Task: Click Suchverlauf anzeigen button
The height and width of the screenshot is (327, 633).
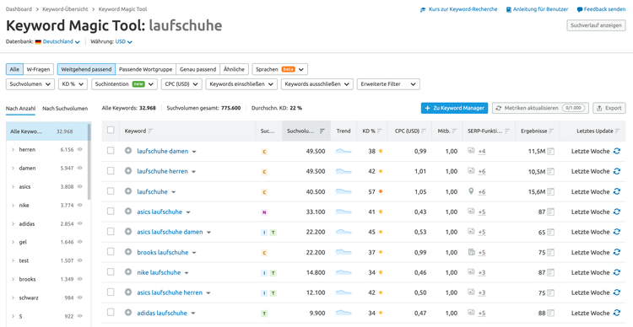Action: pyautogui.click(x=596, y=25)
